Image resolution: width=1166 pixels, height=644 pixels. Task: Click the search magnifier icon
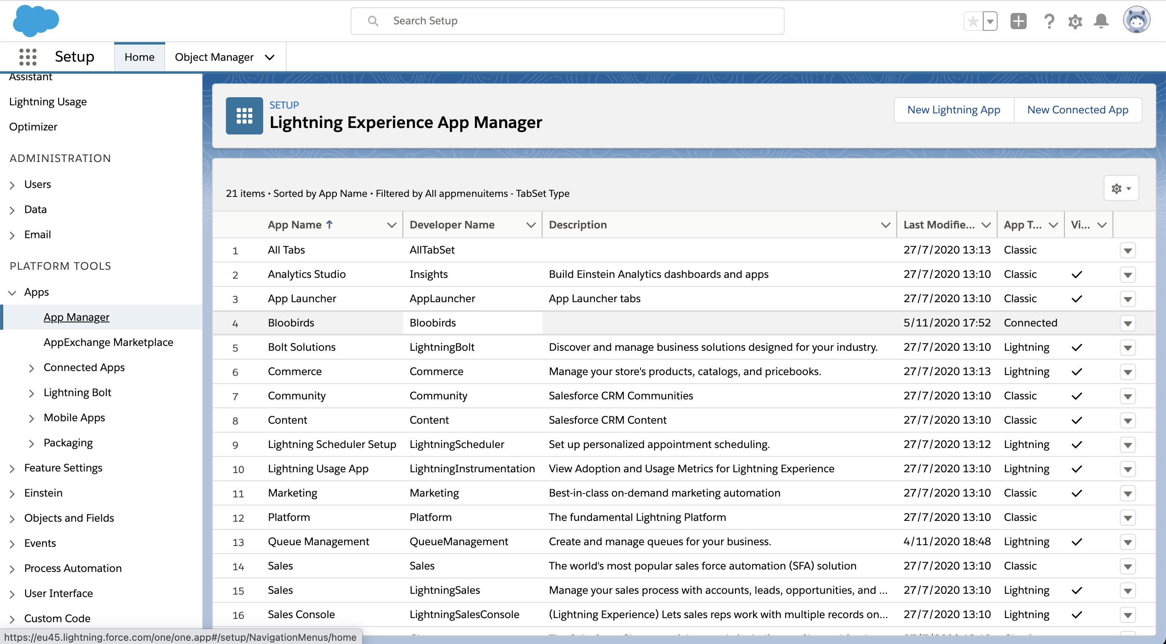373,21
